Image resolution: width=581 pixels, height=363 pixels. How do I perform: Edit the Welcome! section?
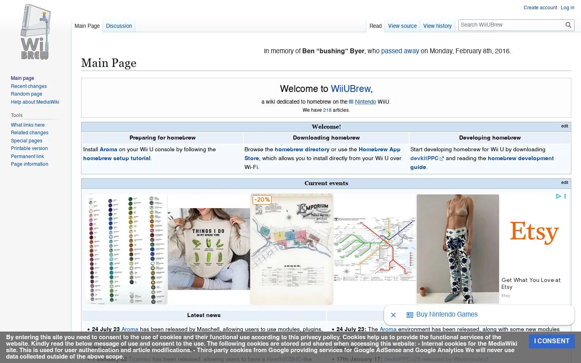[564, 126]
